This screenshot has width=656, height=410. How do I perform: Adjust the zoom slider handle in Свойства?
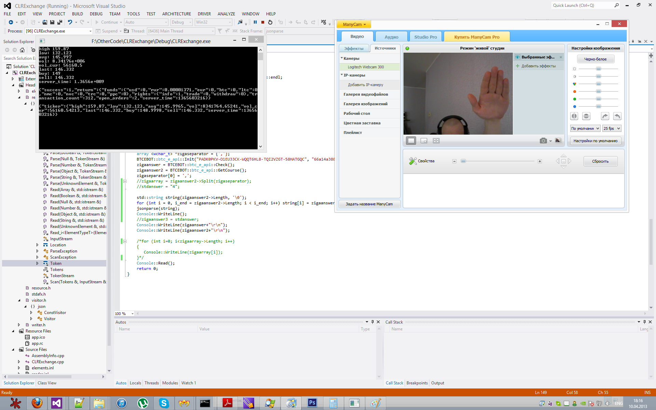(463, 161)
